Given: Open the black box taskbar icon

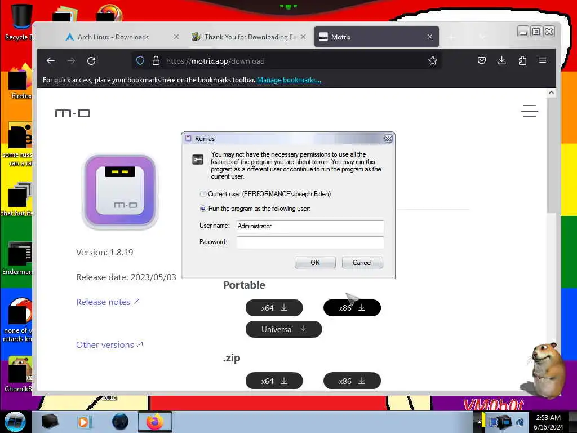Looking at the screenshot, I should coord(50,422).
